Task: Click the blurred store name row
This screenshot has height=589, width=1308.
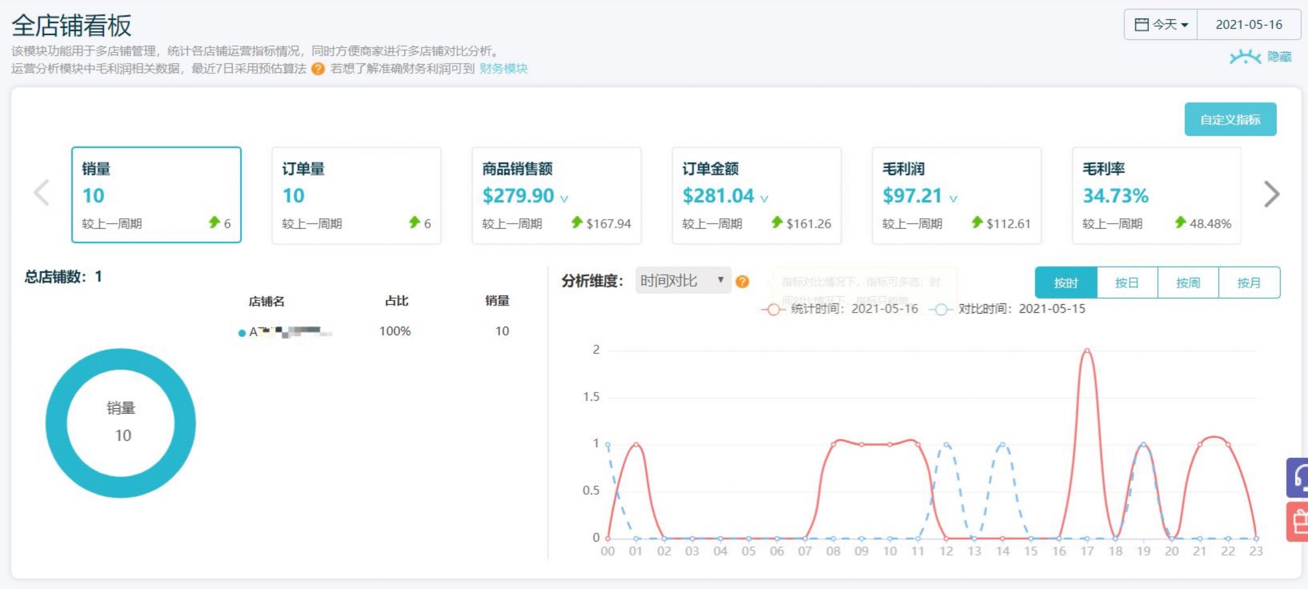Action: [x=290, y=332]
